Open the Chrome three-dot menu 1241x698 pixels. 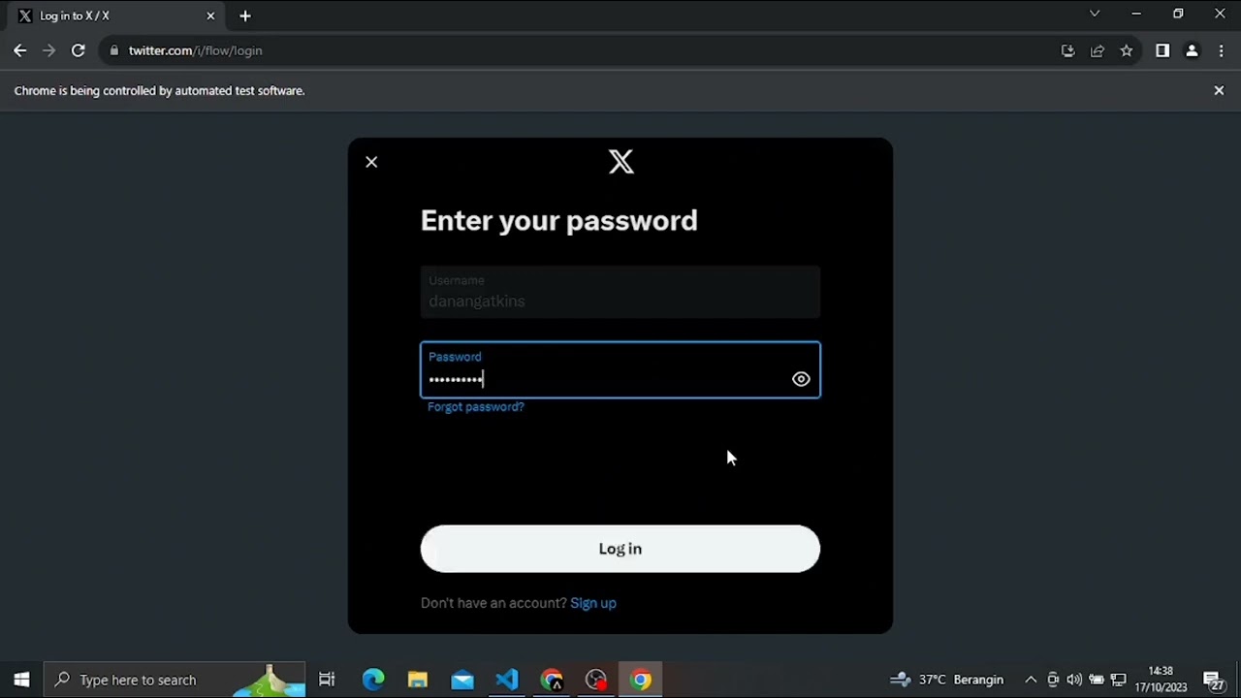click(x=1222, y=50)
